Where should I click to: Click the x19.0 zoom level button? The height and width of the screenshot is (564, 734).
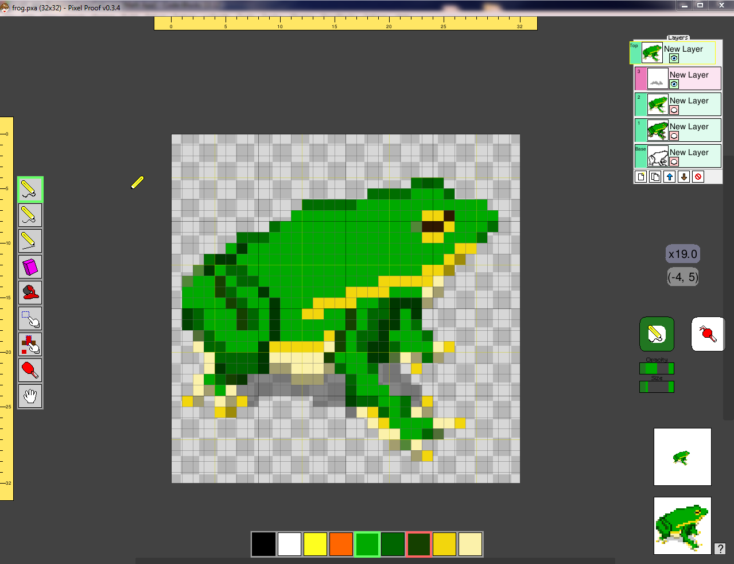point(682,254)
